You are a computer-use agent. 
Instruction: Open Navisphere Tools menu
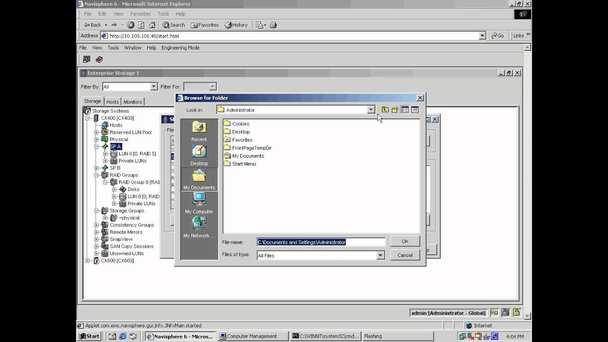(113, 47)
